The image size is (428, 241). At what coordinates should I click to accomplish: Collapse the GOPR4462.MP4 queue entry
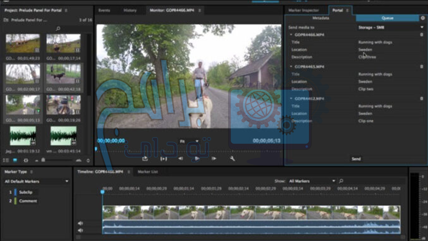(292, 98)
